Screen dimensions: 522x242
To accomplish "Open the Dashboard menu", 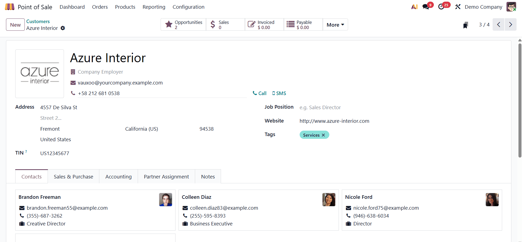I will point(72,7).
